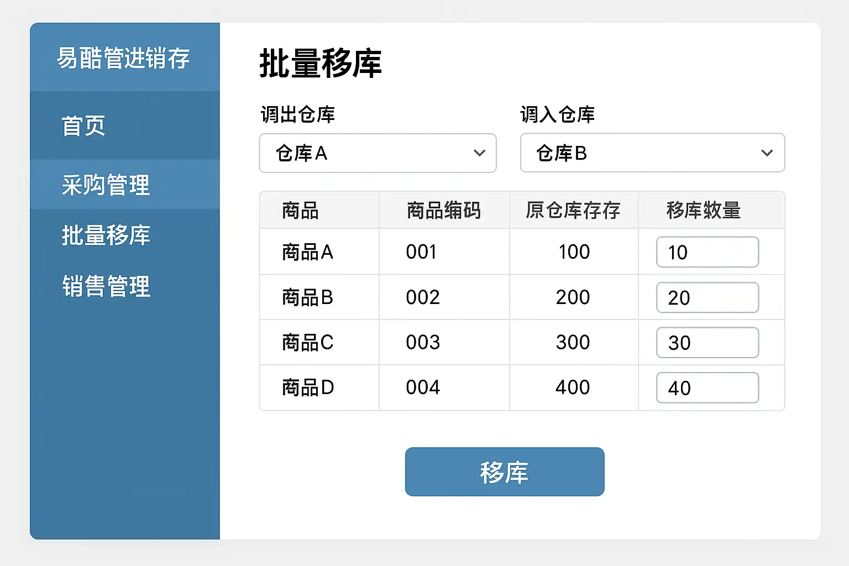Image resolution: width=849 pixels, height=566 pixels.
Task: Click the blue 移库 button
Action: tap(505, 471)
